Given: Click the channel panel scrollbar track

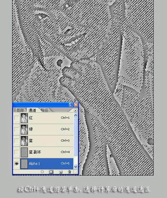Looking at the screenshot, I should tap(76, 141).
